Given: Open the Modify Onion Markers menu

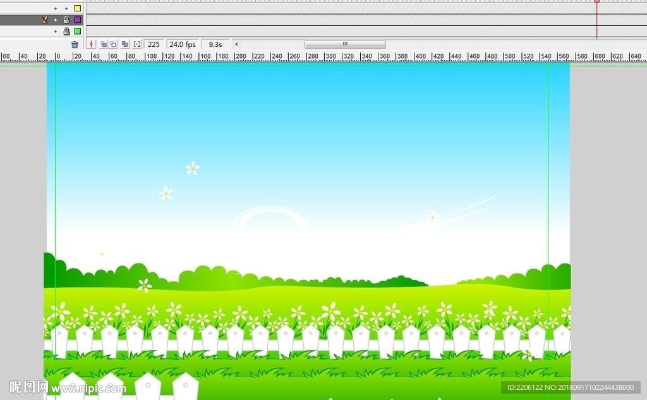Looking at the screenshot, I should (x=136, y=44).
